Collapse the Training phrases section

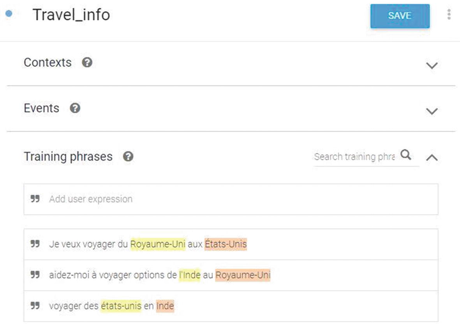432,157
